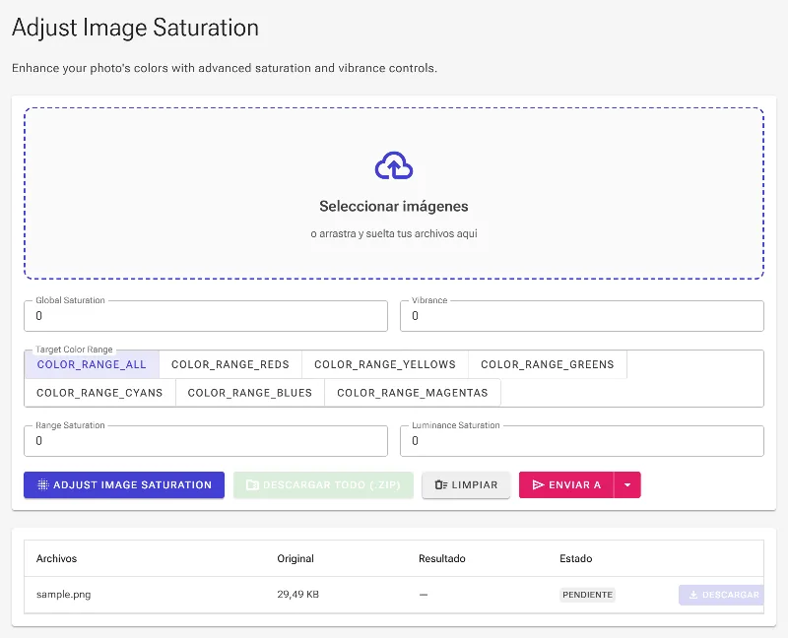Click the Enviar A button

click(x=566, y=484)
